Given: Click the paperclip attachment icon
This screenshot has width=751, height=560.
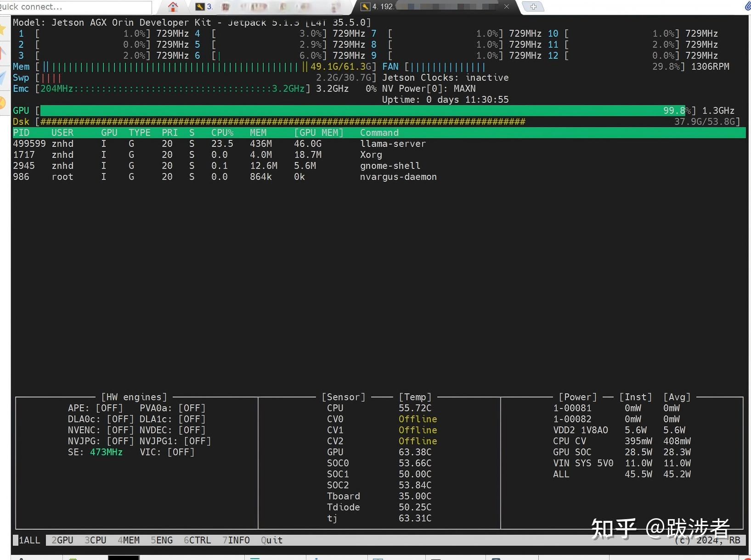Looking at the screenshot, I should (747, 6).
